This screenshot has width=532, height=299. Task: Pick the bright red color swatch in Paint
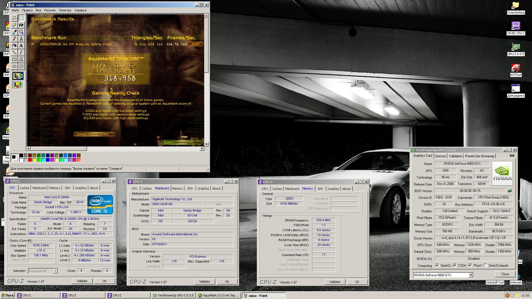pos(30,160)
